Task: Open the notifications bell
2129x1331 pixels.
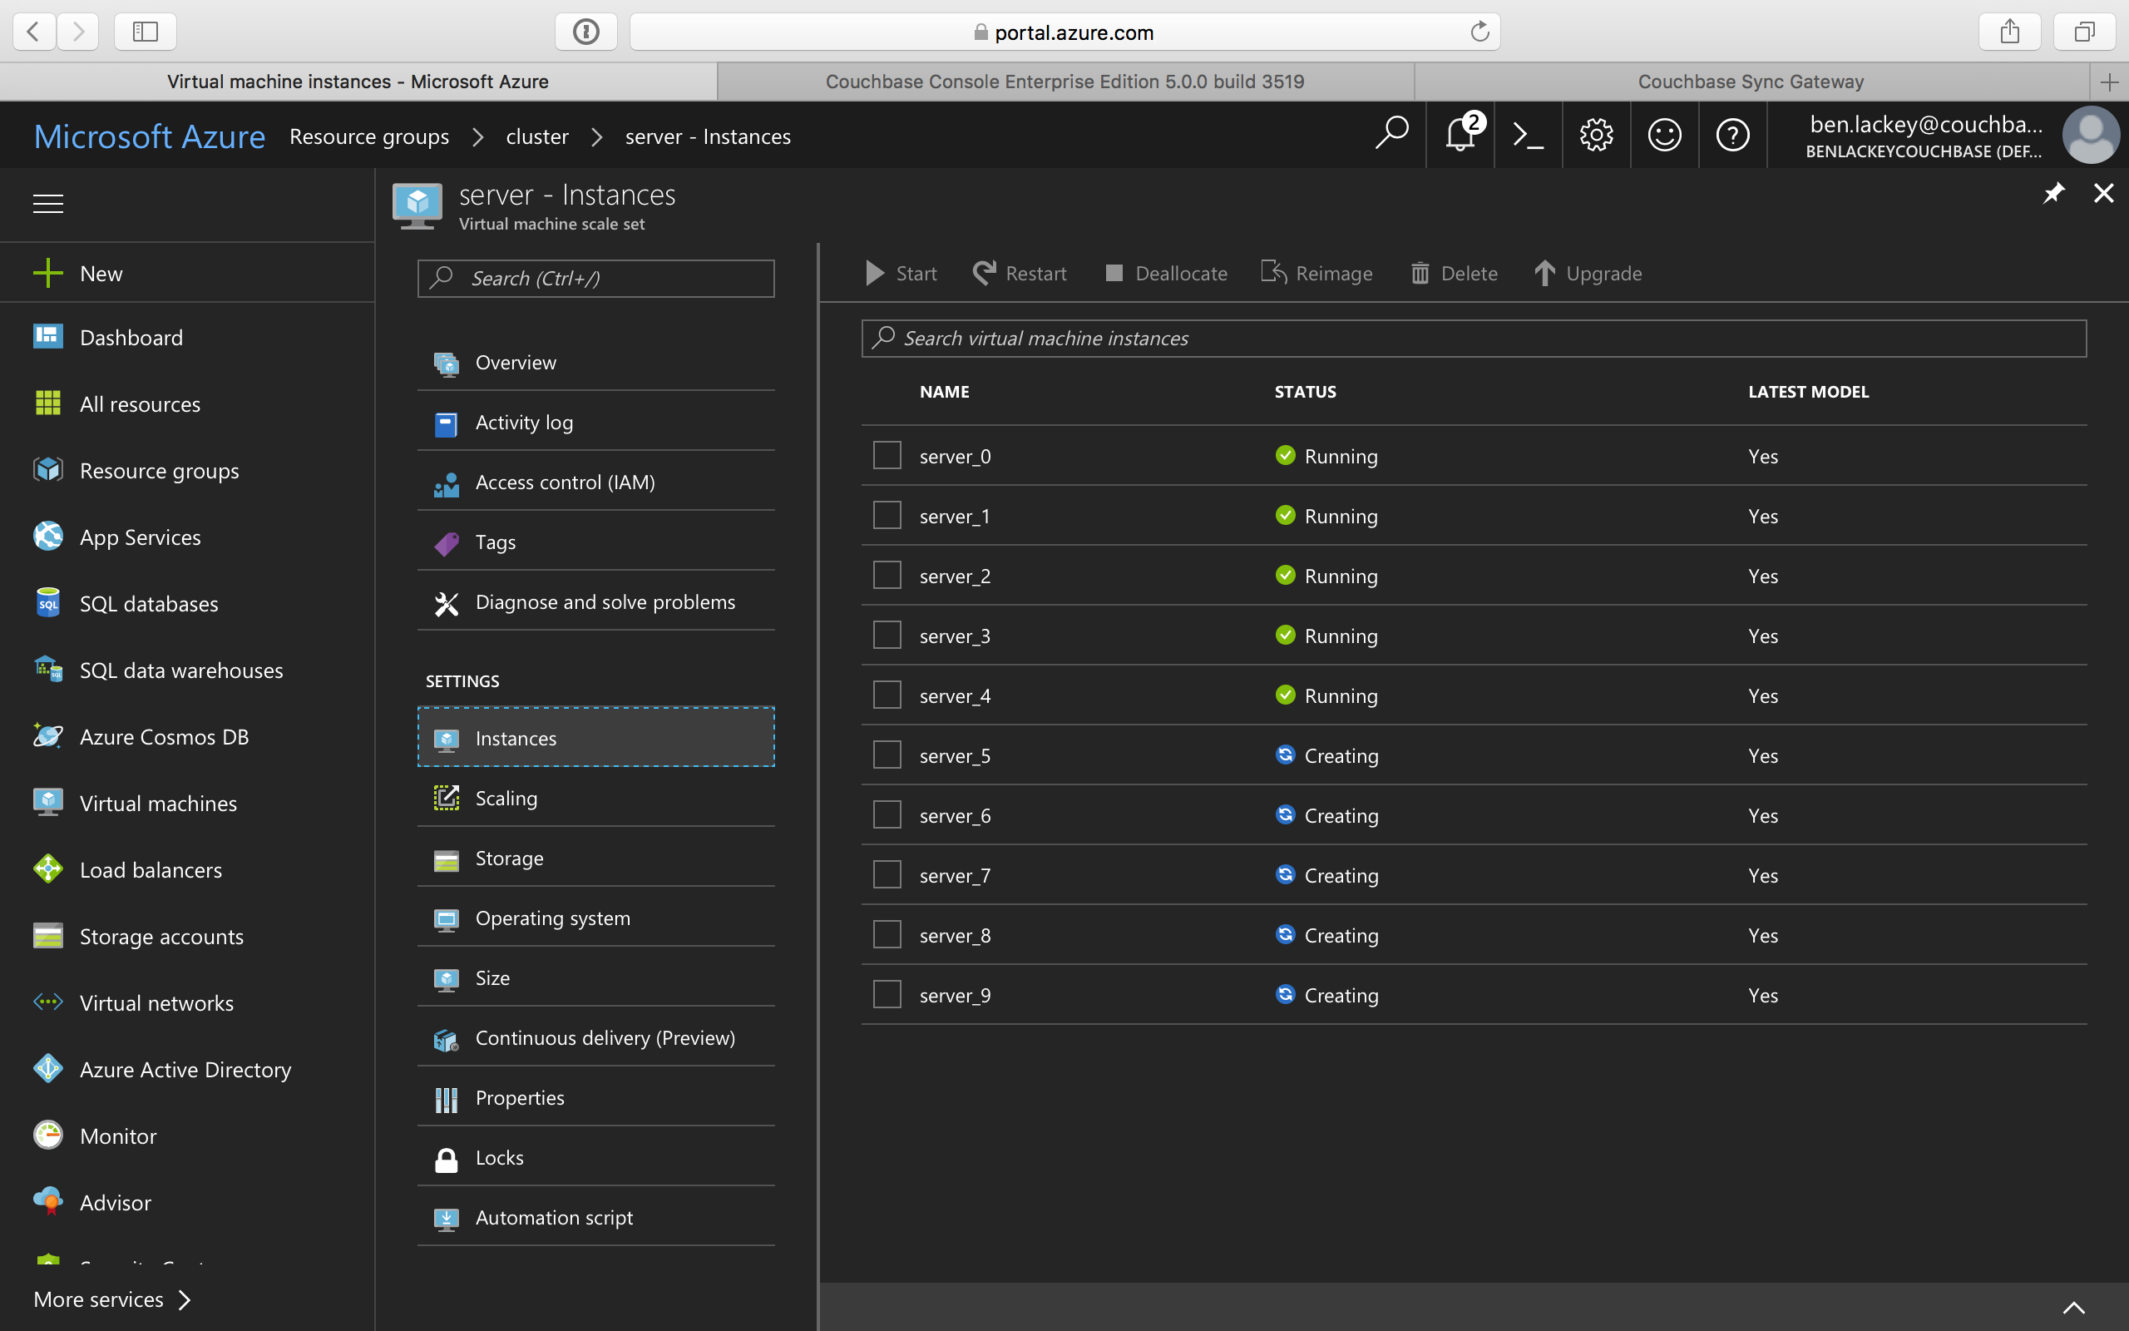Action: click(x=1460, y=135)
